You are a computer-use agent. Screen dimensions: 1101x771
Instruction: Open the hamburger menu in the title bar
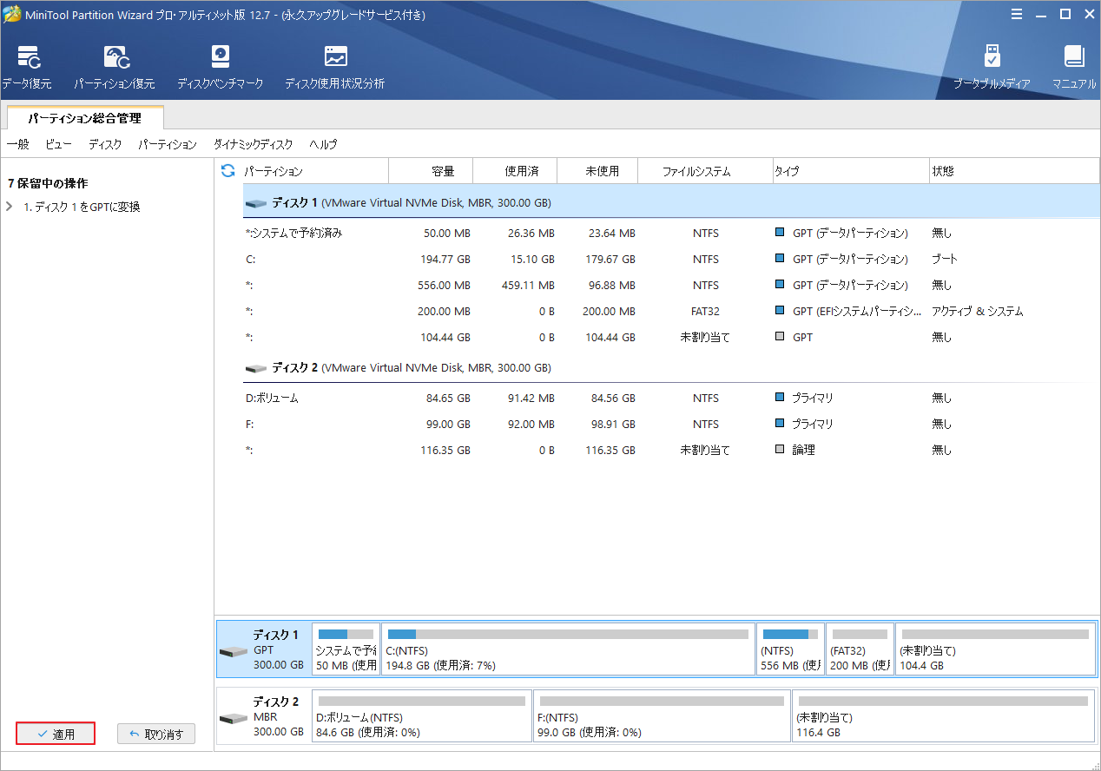pos(1017,14)
